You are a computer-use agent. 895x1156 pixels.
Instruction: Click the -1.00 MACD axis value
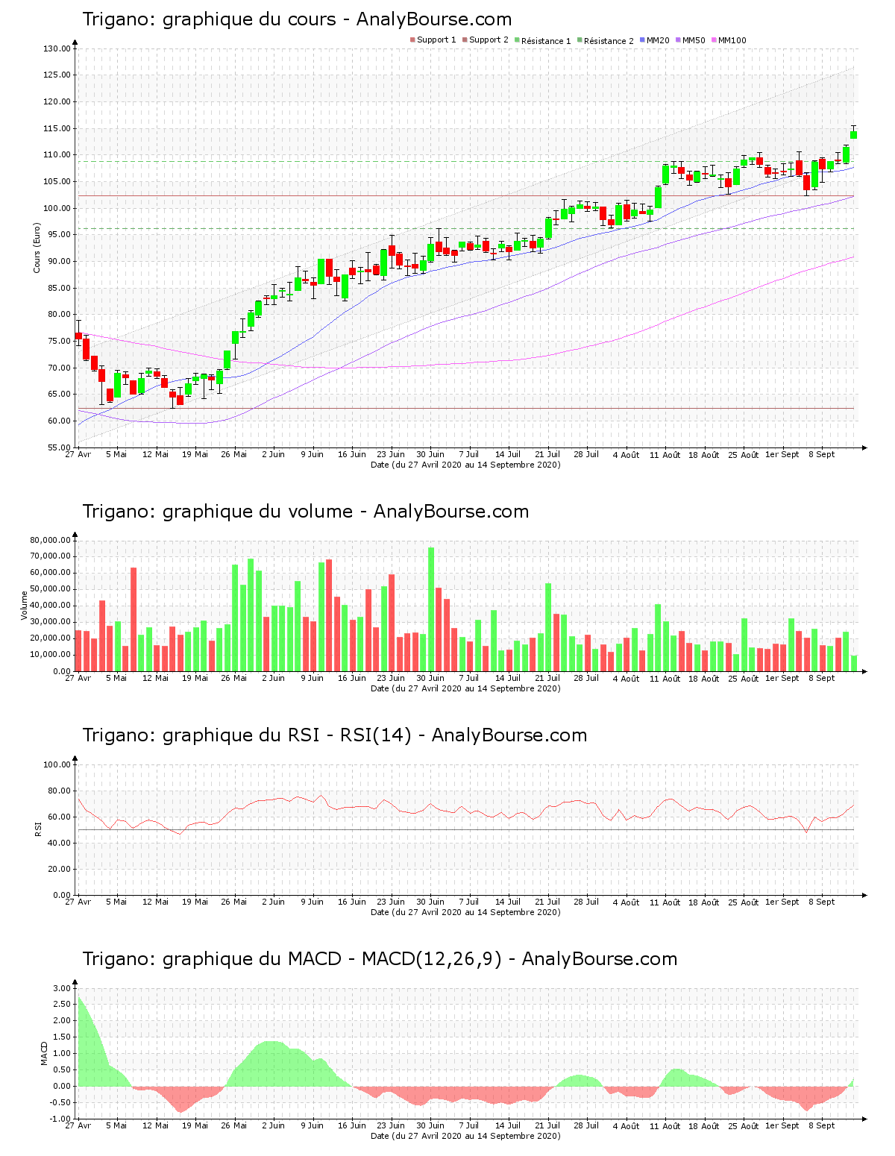(x=60, y=1119)
